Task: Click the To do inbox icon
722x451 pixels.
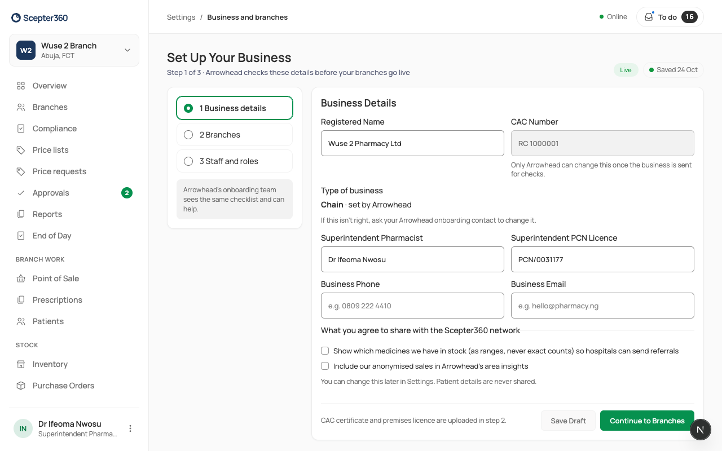Action: [x=649, y=17]
